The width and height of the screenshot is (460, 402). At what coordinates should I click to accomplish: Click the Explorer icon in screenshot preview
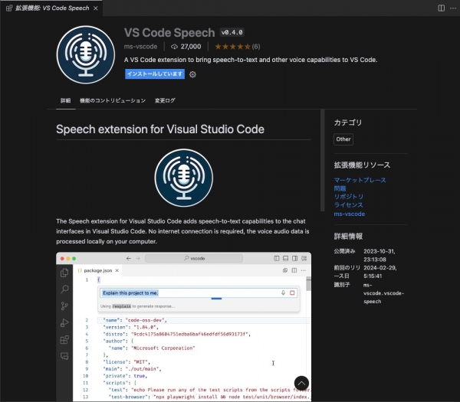[x=64, y=273]
